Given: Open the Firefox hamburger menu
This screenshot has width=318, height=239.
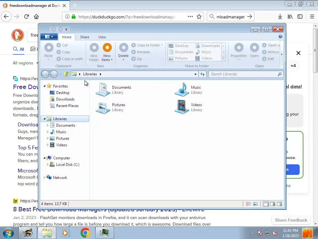Looking at the screenshot, I should (312, 16).
